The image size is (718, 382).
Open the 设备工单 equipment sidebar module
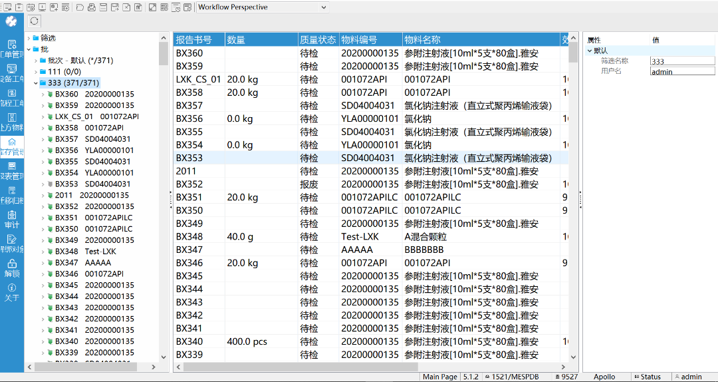pyautogui.click(x=11, y=73)
